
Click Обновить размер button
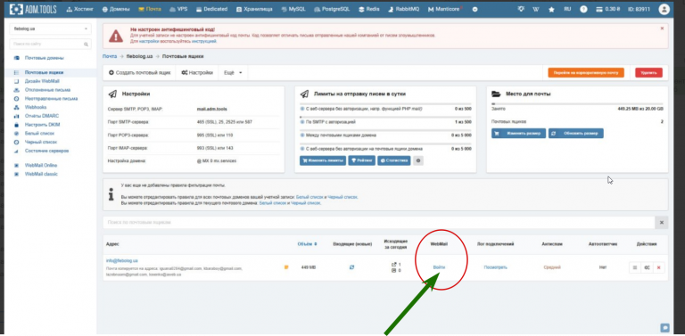click(576, 133)
